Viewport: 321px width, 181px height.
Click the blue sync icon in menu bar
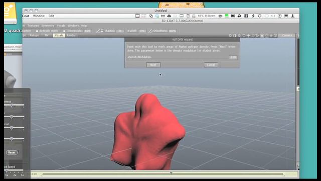157,16
